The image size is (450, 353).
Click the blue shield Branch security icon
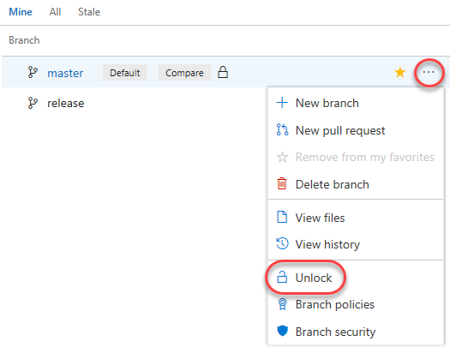[x=282, y=331]
